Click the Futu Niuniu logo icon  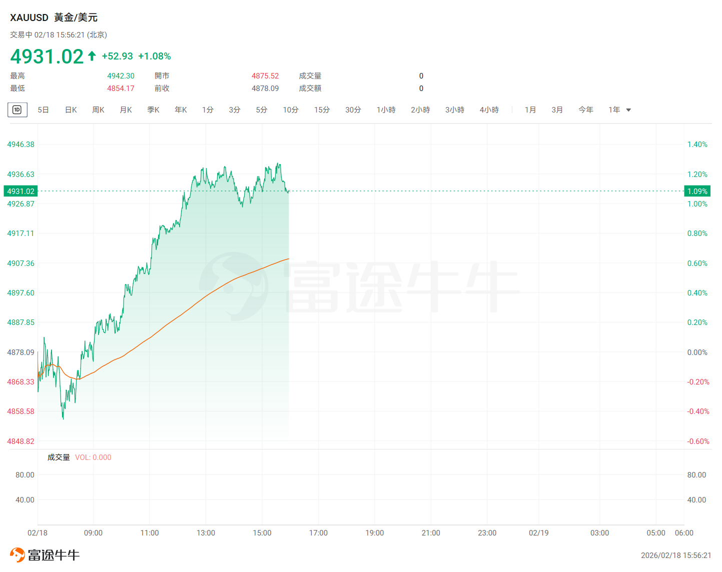(18, 555)
